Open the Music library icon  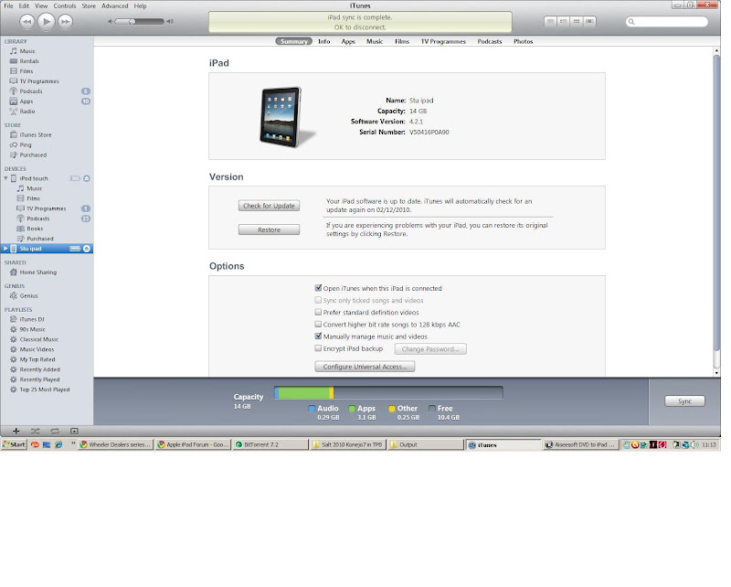pyautogui.click(x=14, y=51)
